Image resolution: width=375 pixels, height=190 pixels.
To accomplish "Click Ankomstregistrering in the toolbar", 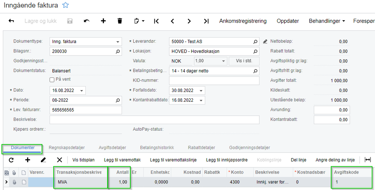I will (243, 21).
